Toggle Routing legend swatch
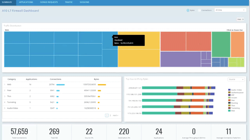This screenshot has height=140, width=250. click(229, 103)
